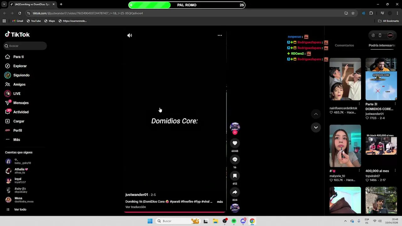The image size is (402, 226).
Task: Click justwander01 username under video
Action: 137,195
